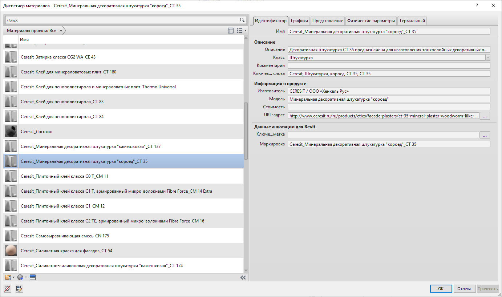
Task: Focus the Поиск search field
Action: pyautogui.click(x=122, y=20)
